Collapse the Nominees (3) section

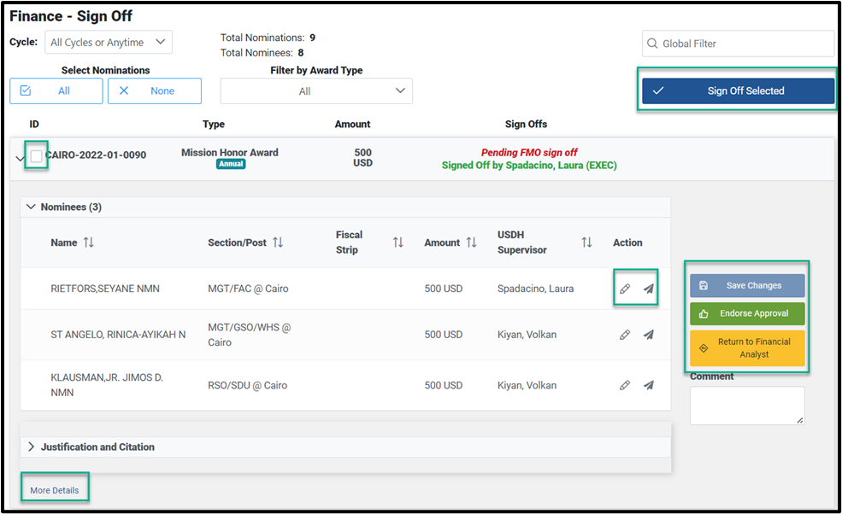(x=31, y=207)
